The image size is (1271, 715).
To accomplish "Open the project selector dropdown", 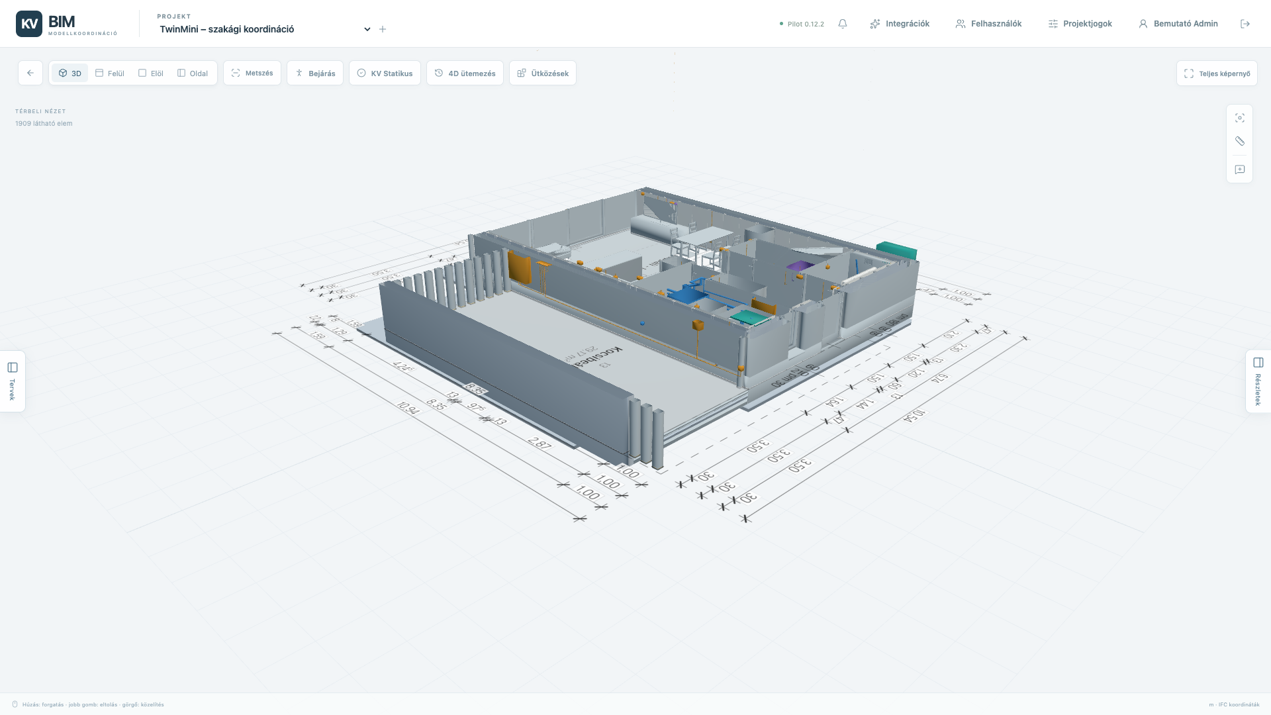I will click(x=264, y=29).
